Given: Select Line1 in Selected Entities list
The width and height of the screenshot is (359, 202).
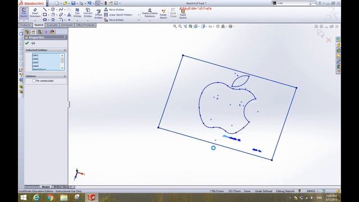Looking at the screenshot, I should click(x=35, y=55).
